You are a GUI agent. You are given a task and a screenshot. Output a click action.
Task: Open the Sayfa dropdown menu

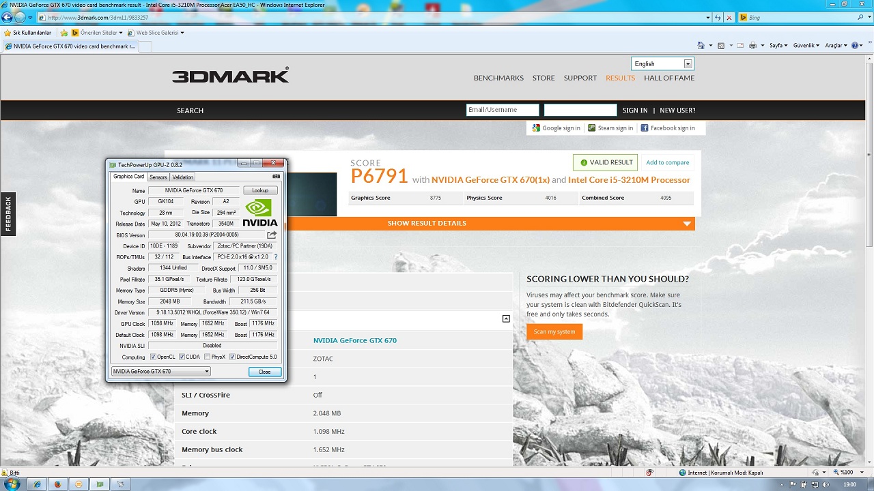pos(778,46)
